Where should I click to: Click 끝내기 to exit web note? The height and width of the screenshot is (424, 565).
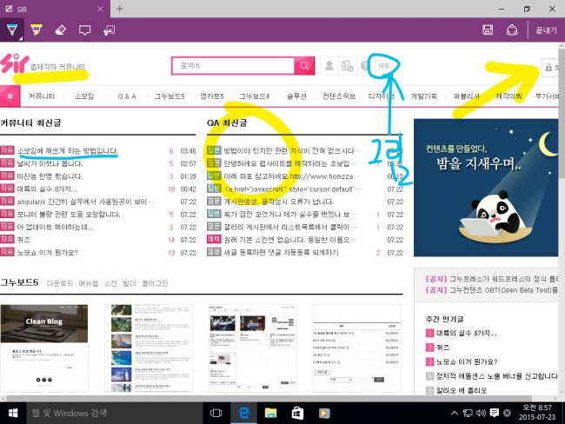pyautogui.click(x=546, y=29)
